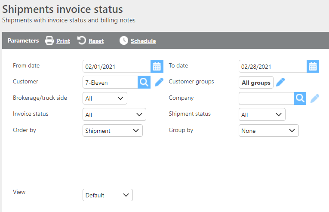Click the Reset circular arrow icon

[x=82, y=40]
